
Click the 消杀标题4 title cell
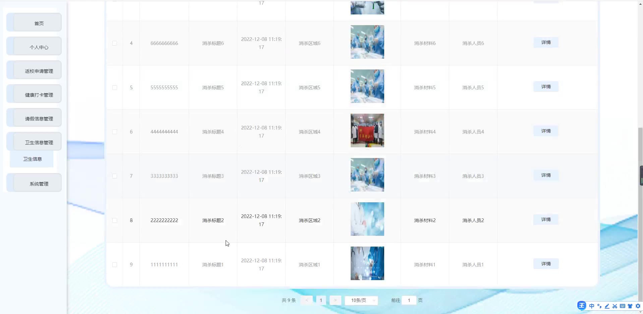pyautogui.click(x=213, y=132)
